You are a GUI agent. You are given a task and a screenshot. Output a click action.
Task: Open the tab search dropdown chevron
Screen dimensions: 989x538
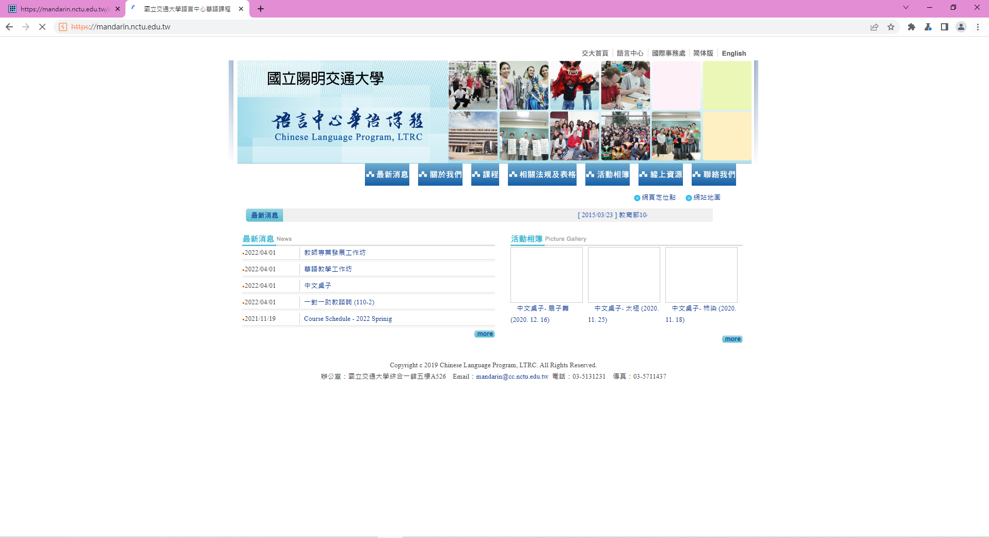[906, 7]
